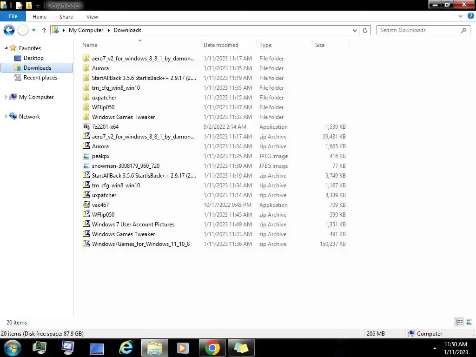Viewport: 476px width, 357px height.
Task: Expand the ribbon with the chevron
Action: (x=461, y=16)
